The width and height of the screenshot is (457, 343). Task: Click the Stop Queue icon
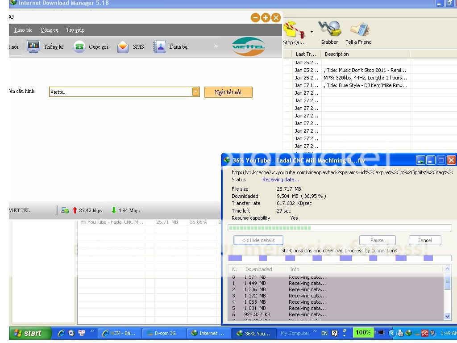click(x=294, y=30)
